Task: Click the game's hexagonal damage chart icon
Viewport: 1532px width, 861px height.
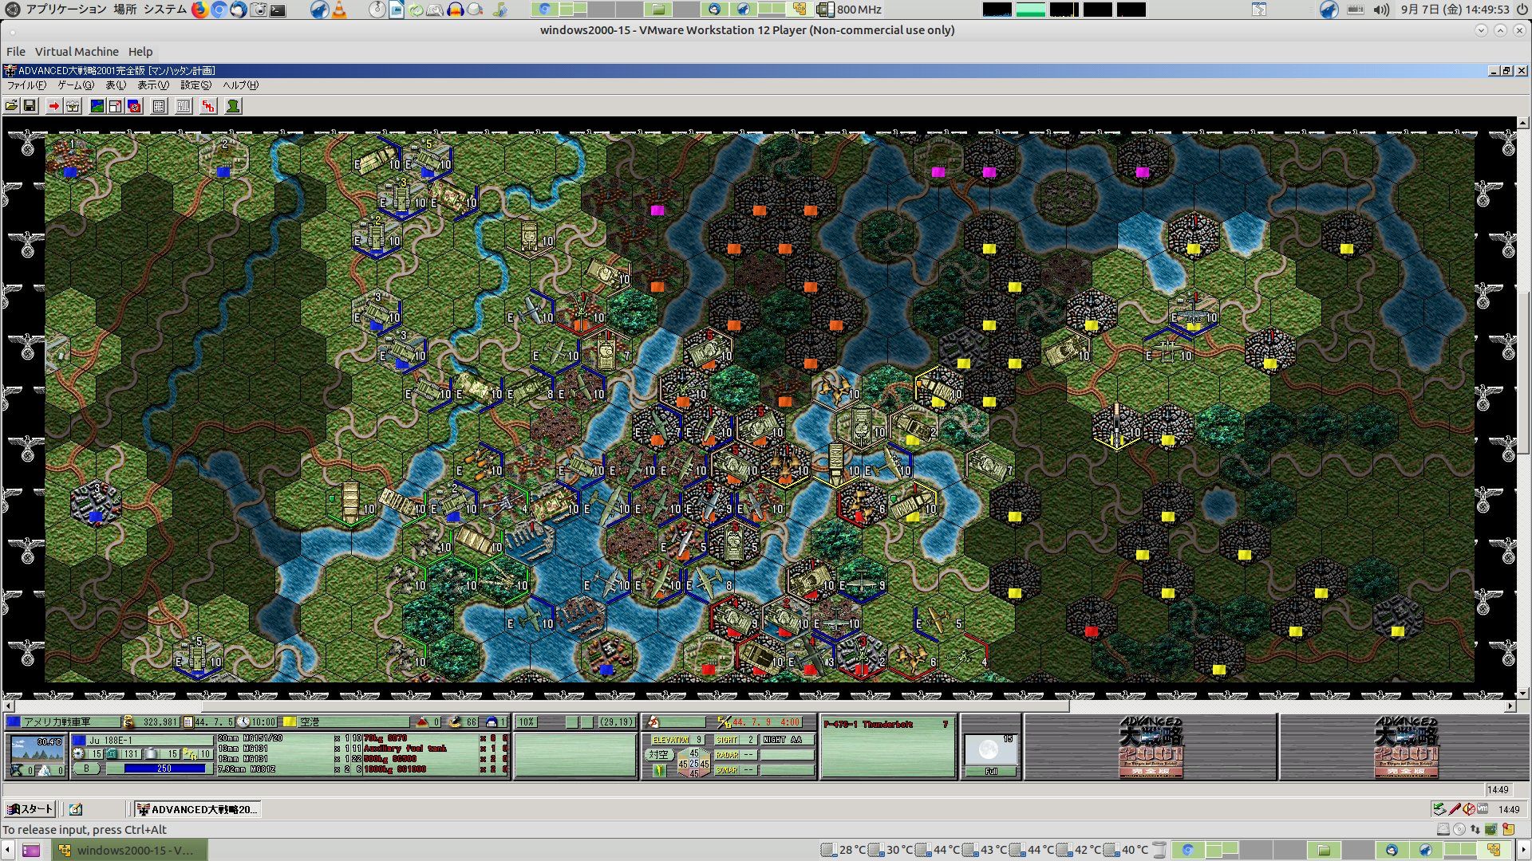Action: point(693,763)
